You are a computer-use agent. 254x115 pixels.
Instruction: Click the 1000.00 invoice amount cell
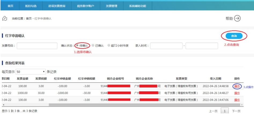tap(23, 93)
